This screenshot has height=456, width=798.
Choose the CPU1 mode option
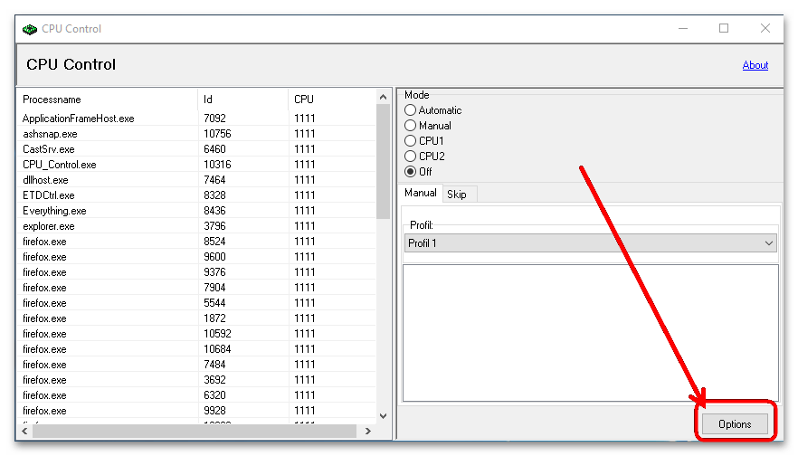[411, 141]
